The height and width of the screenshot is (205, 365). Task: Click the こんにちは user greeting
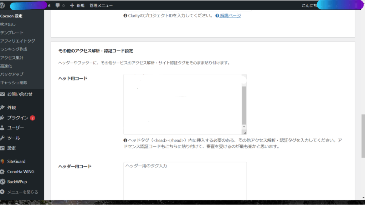309,5
